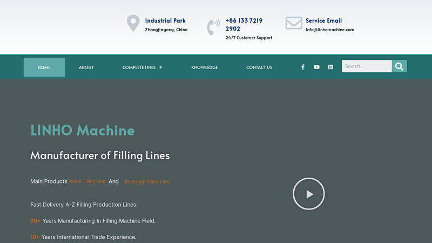Screen dimensions: 432x243
Task: Click the magnifier search button
Action: coord(399,66)
